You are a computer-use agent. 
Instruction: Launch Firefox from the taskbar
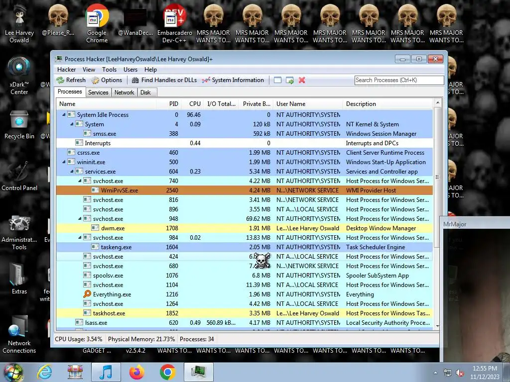coord(136,372)
